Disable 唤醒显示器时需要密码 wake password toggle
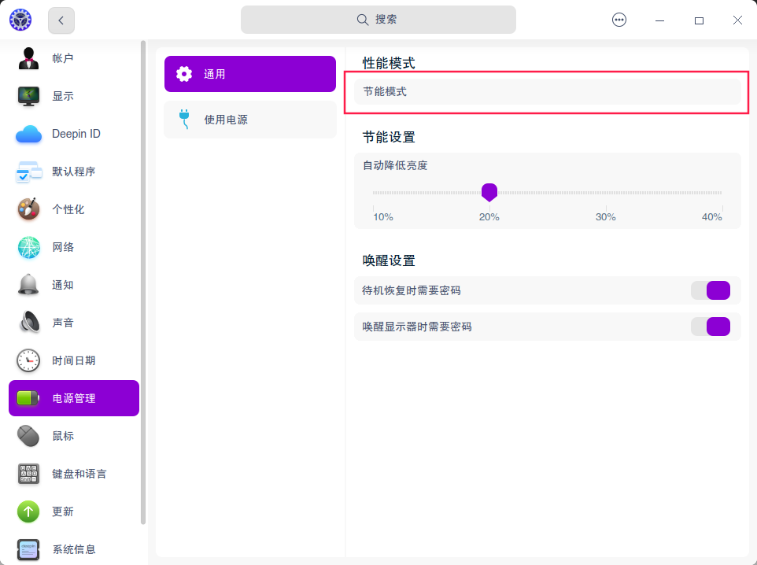Image resolution: width=757 pixels, height=565 pixels. tap(711, 327)
